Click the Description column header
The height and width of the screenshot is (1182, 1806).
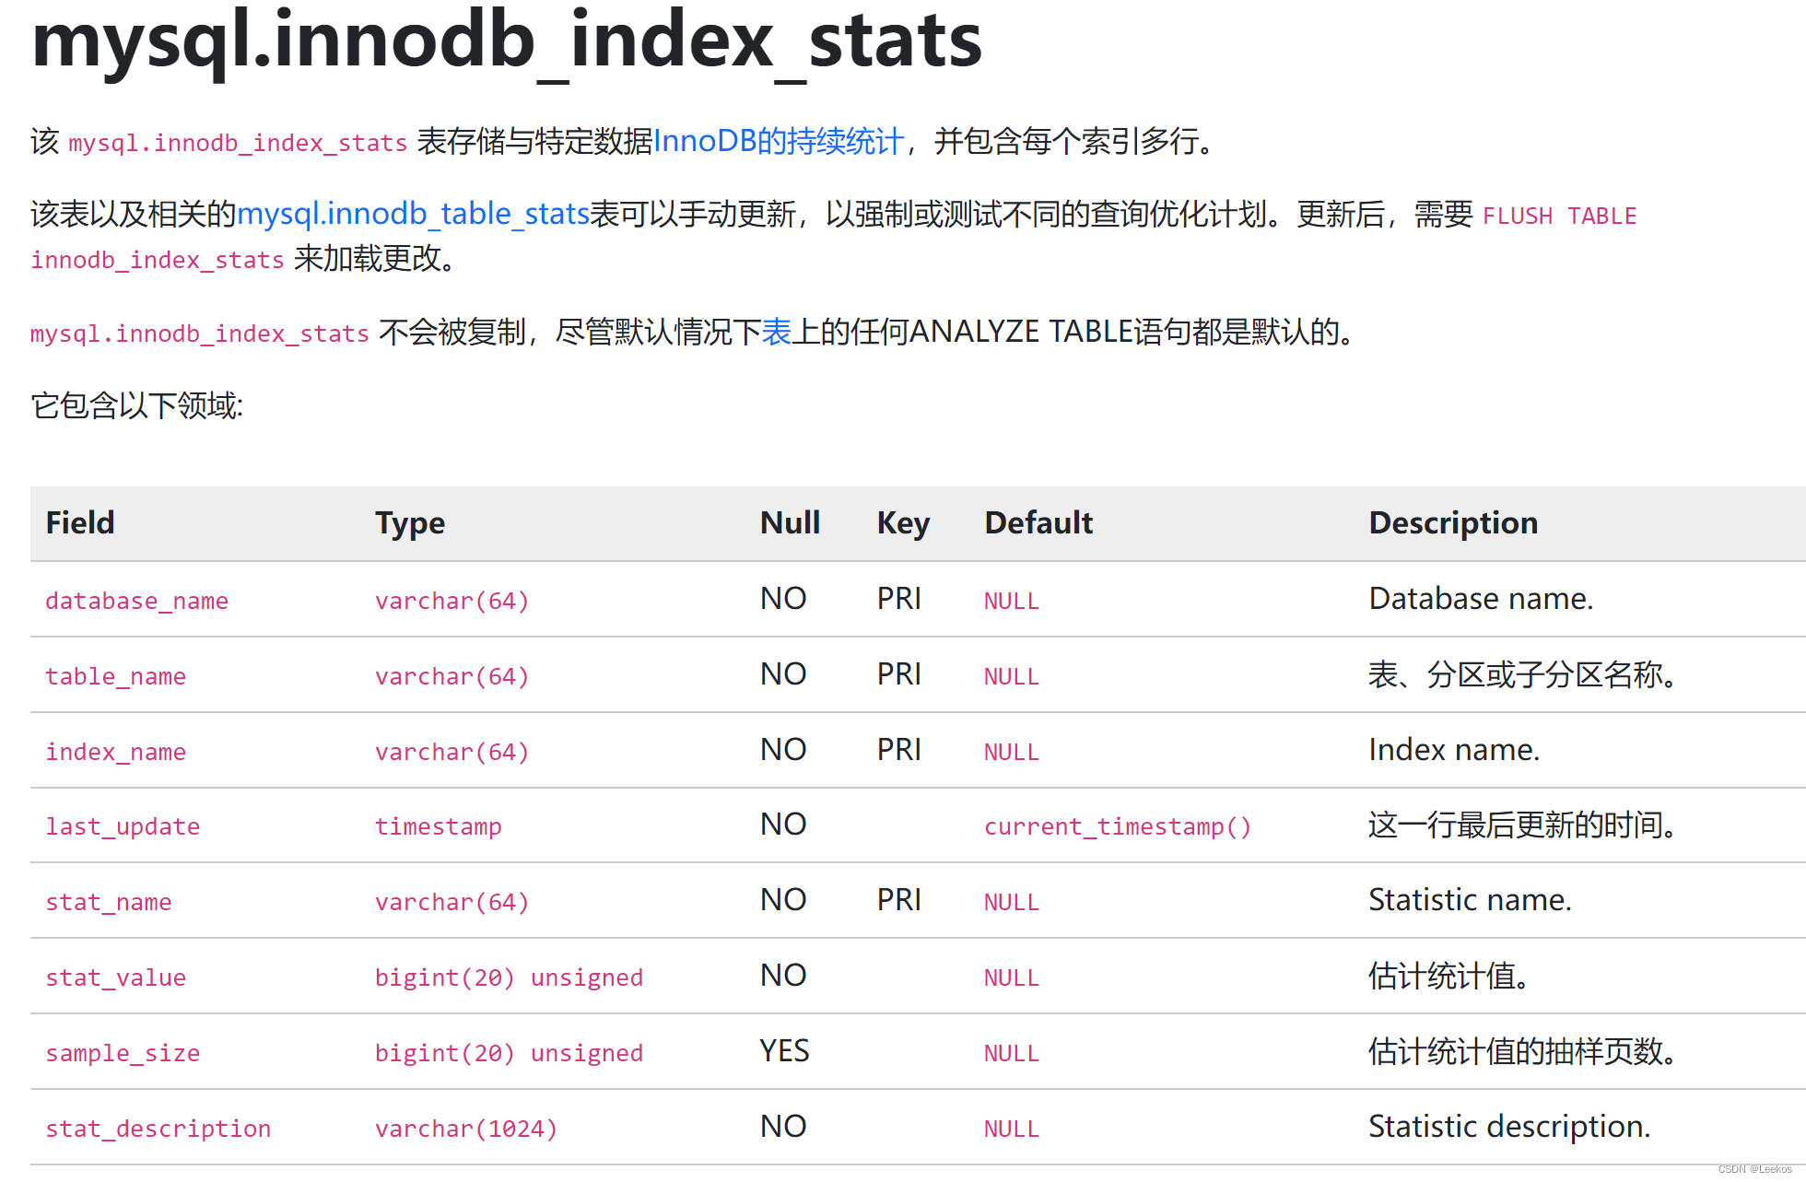click(1452, 523)
